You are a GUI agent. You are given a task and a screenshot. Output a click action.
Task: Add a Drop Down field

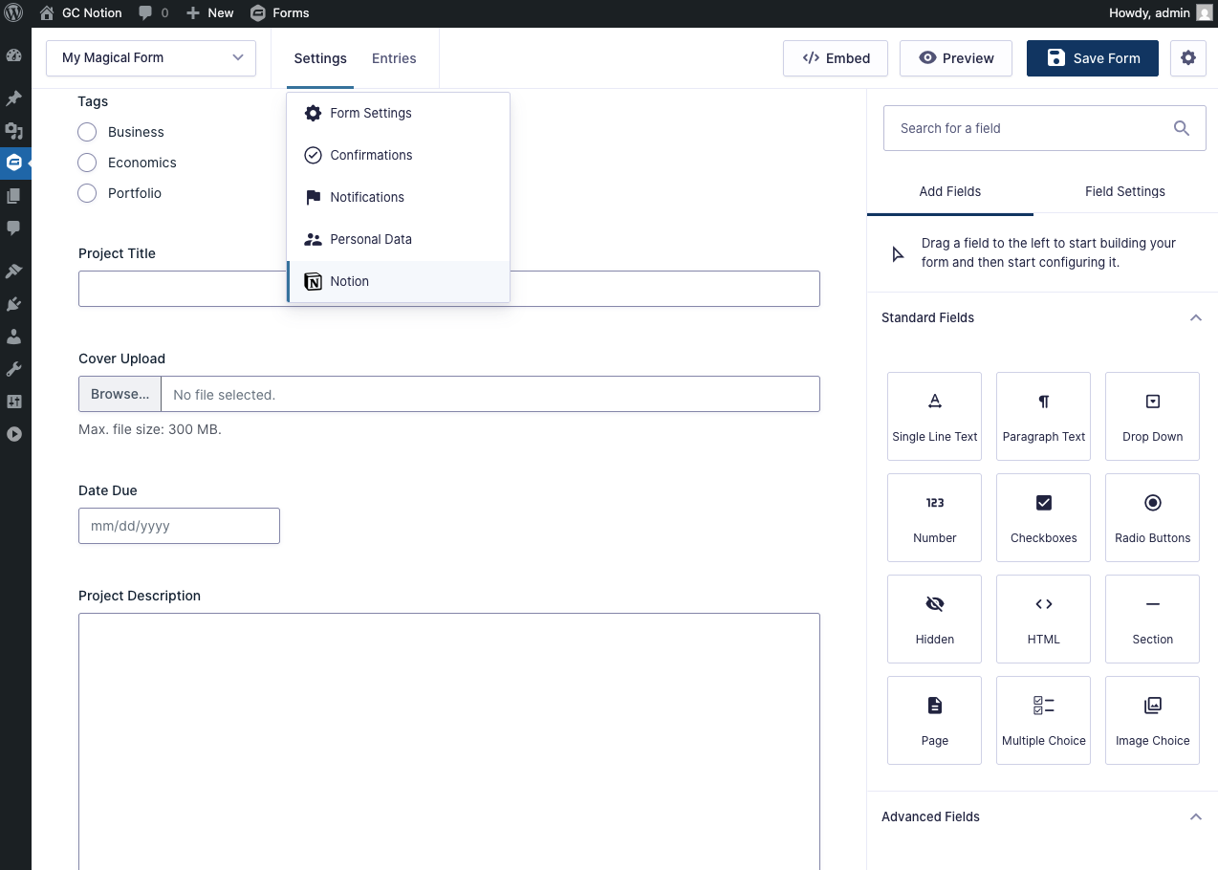click(1152, 416)
